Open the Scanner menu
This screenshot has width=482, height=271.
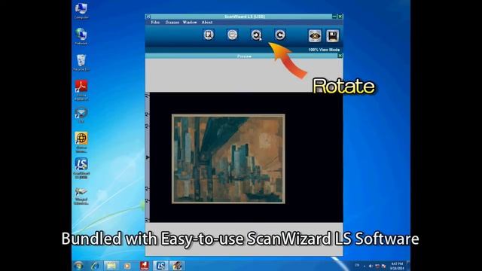click(172, 23)
